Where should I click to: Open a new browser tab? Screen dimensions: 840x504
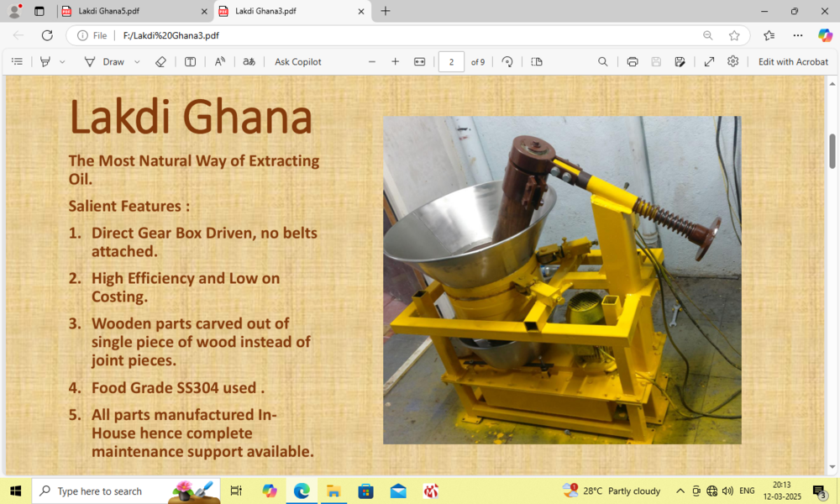(x=386, y=11)
